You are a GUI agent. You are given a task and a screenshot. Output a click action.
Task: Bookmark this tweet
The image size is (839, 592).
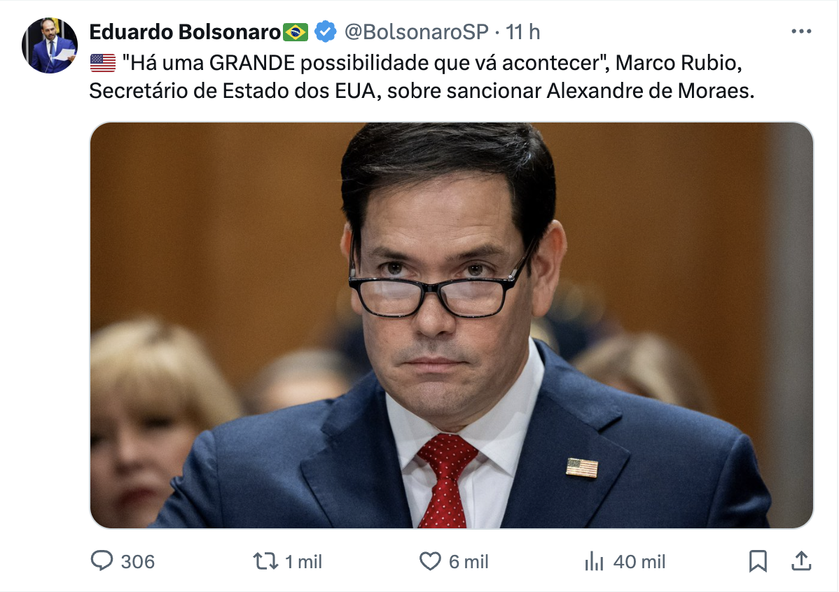coord(758,561)
